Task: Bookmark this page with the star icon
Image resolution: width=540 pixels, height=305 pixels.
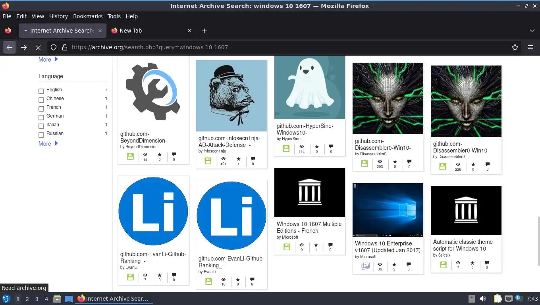Action: tap(515, 47)
